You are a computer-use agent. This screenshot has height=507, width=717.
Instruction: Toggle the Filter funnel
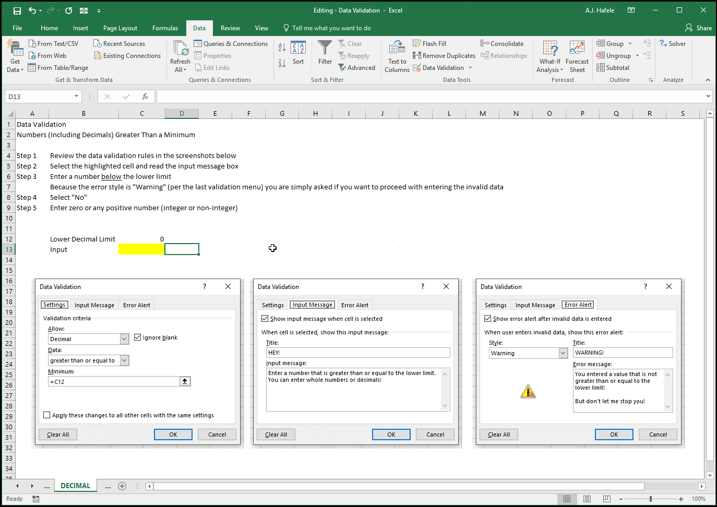pos(325,53)
